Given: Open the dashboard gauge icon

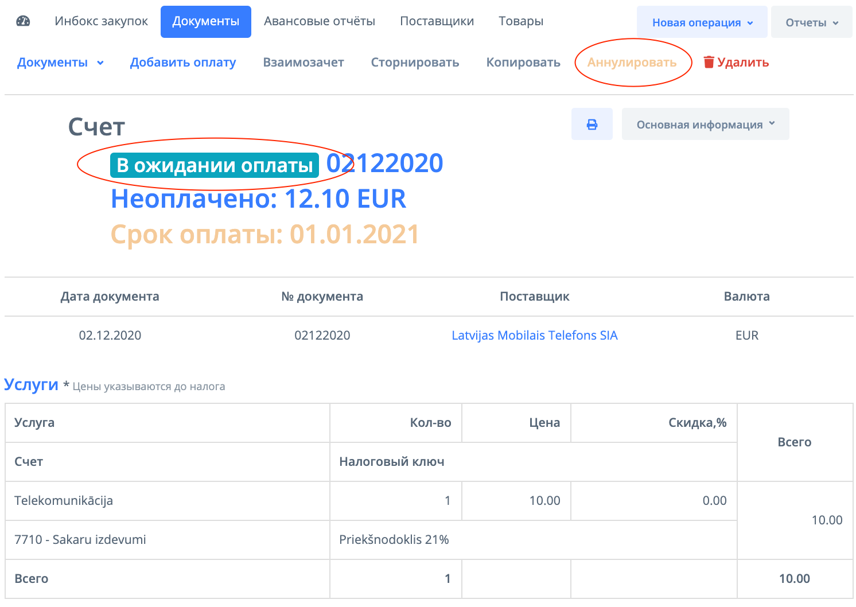Looking at the screenshot, I should click(x=24, y=22).
